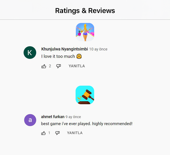Click the like count 1
Image resolution: width=170 pixels, height=155 pixels.
[x=49, y=133]
